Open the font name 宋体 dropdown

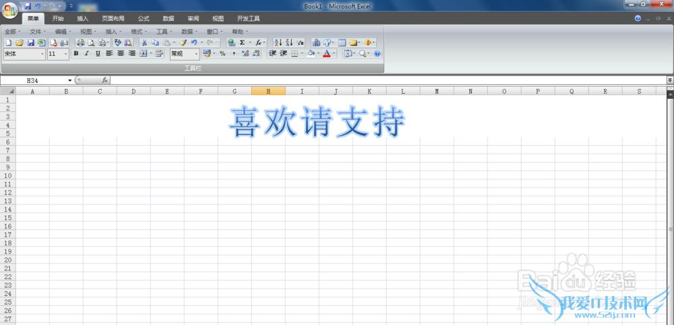pyautogui.click(x=42, y=54)
